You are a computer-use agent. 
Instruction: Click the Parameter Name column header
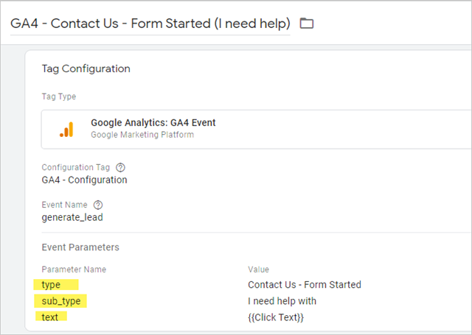coord(74,269)
